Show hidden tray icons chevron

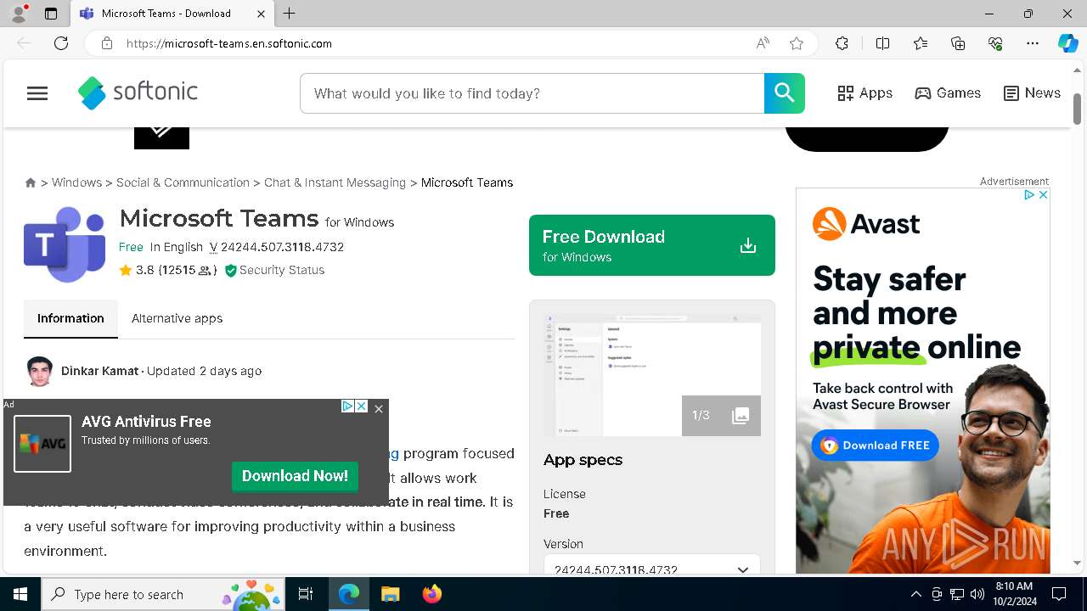[x=915, y=594]
